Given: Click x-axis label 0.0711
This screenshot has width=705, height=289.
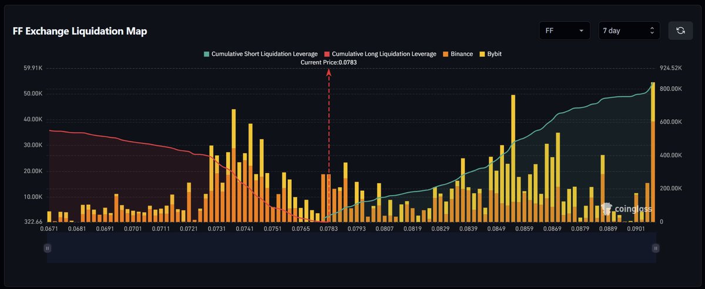Looking at the screenshot, I should (161, 228).
